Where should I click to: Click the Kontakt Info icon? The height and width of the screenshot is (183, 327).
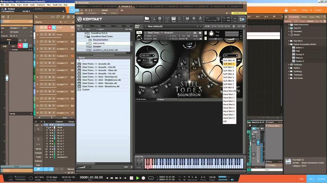tap(160, 19)
